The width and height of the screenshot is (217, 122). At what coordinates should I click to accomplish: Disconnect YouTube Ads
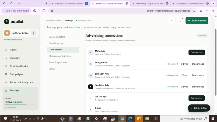[x=198, y=87]
